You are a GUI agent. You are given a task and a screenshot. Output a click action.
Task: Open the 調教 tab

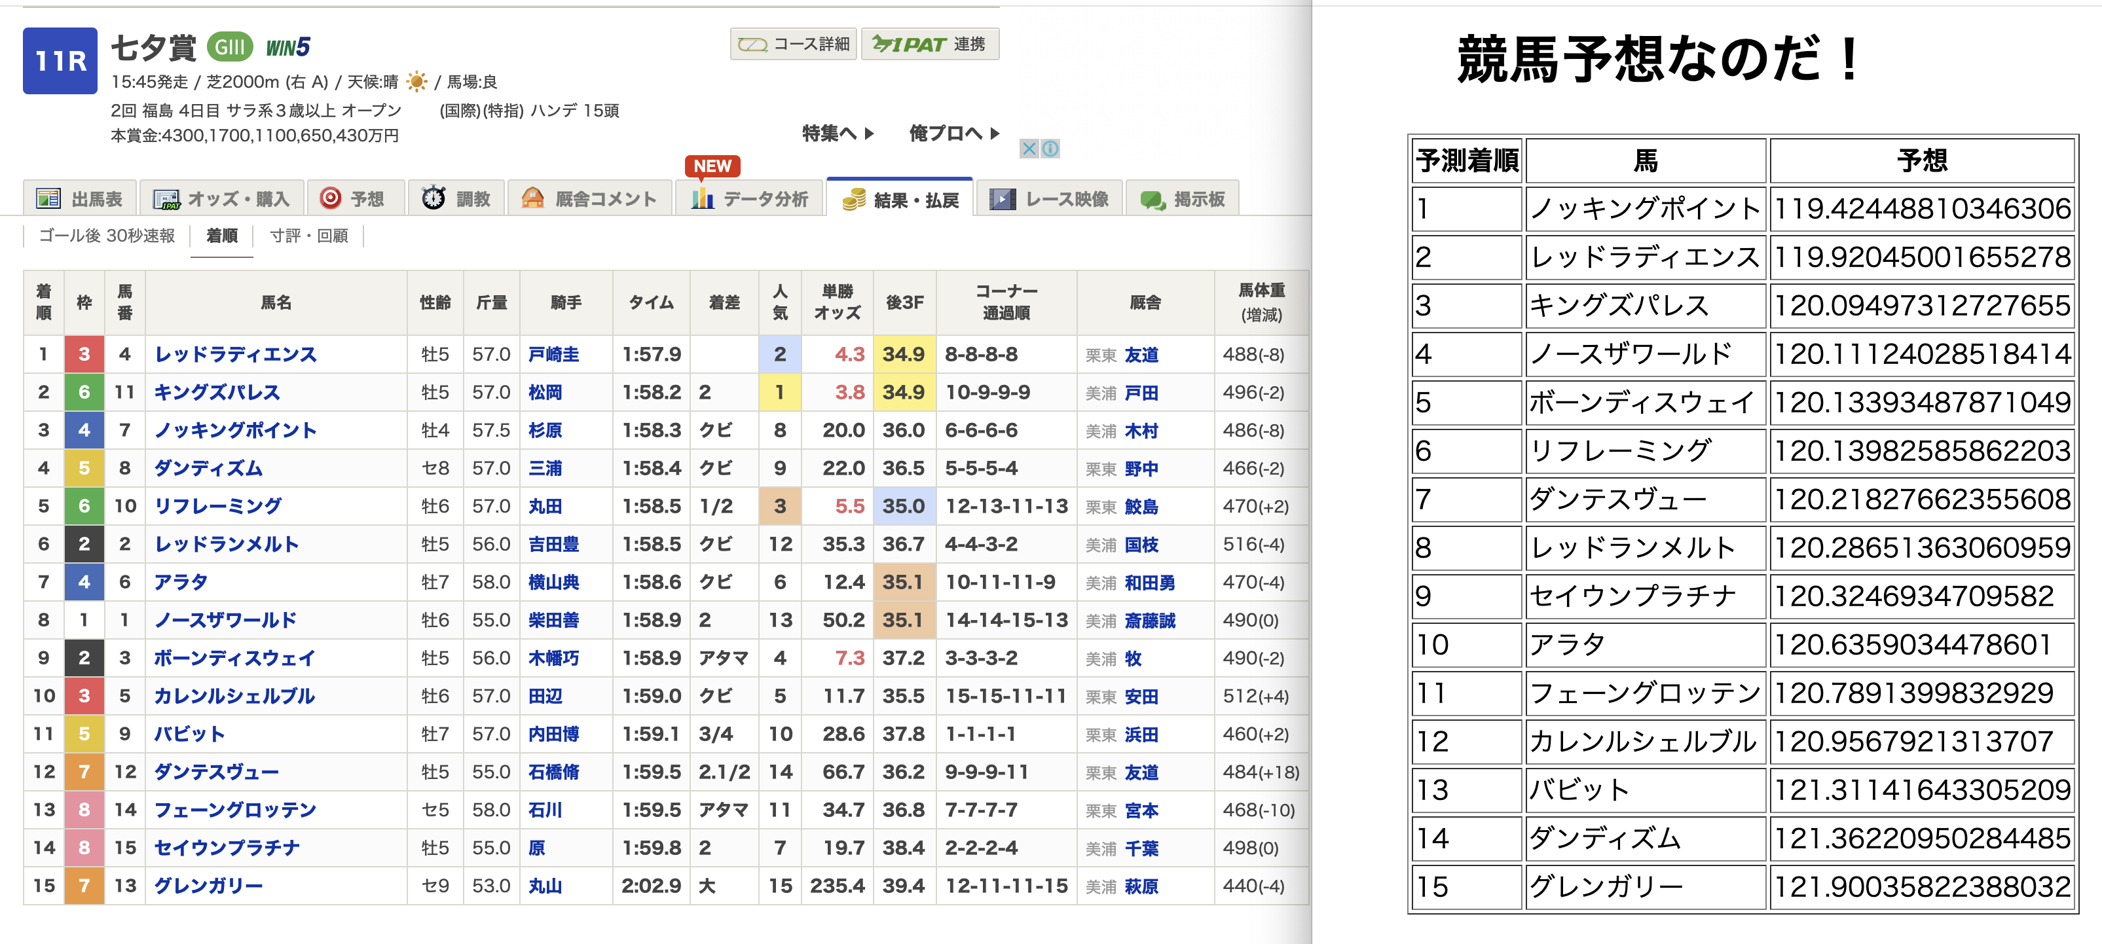pyautogui.click(x=456, y=198)
